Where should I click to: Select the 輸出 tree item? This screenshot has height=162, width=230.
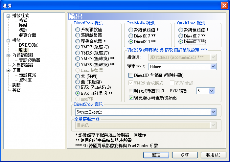pos(23,50)
